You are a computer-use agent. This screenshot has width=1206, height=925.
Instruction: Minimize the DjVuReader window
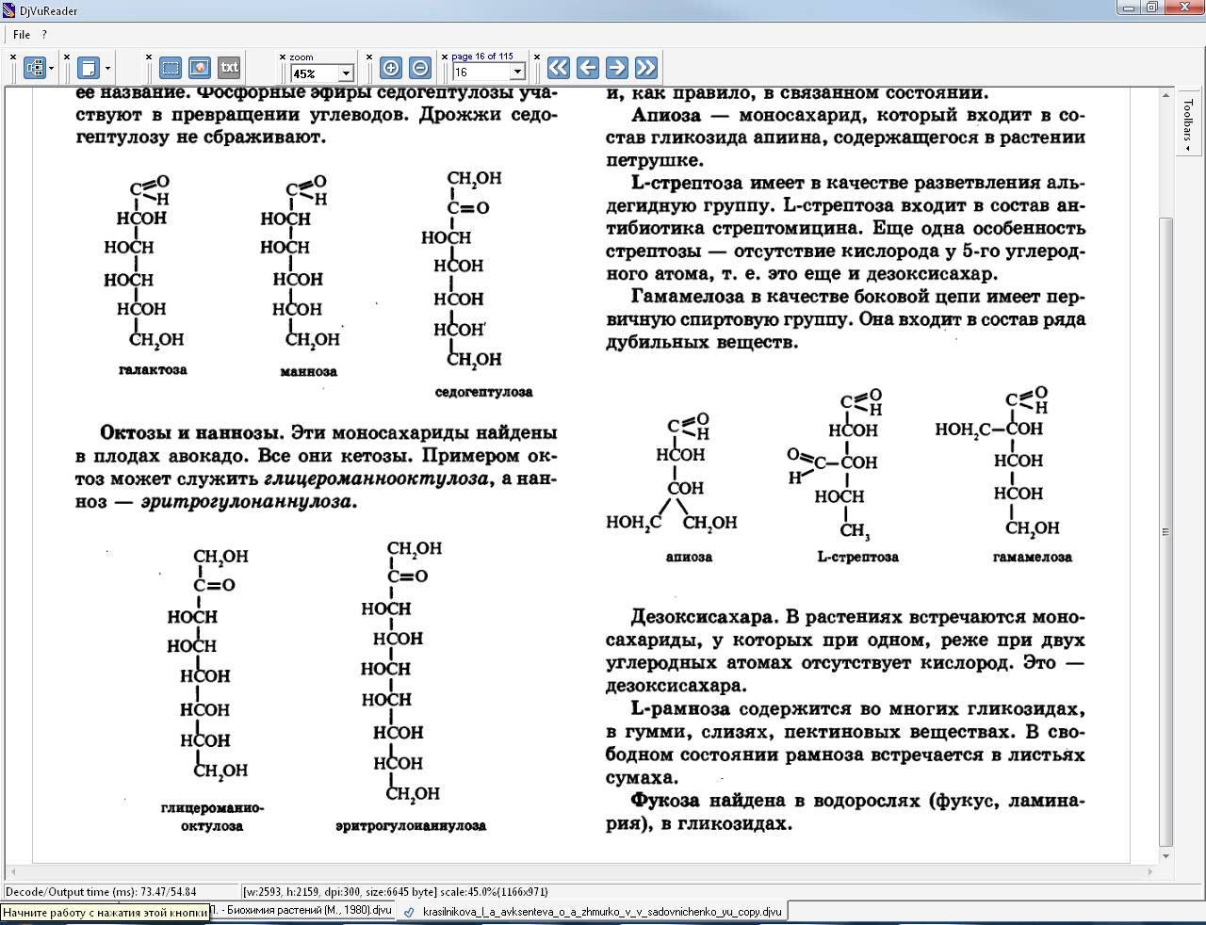click(x=1129, y=8)
